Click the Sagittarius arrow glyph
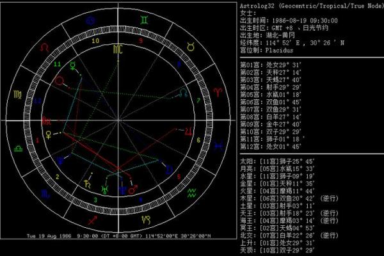Screen dimensions: 384x256 pos(93,219)
